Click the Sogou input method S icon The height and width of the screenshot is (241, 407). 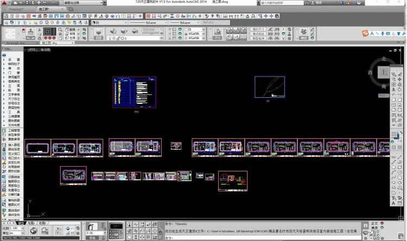pyautogui.click(x=365, y=33)
